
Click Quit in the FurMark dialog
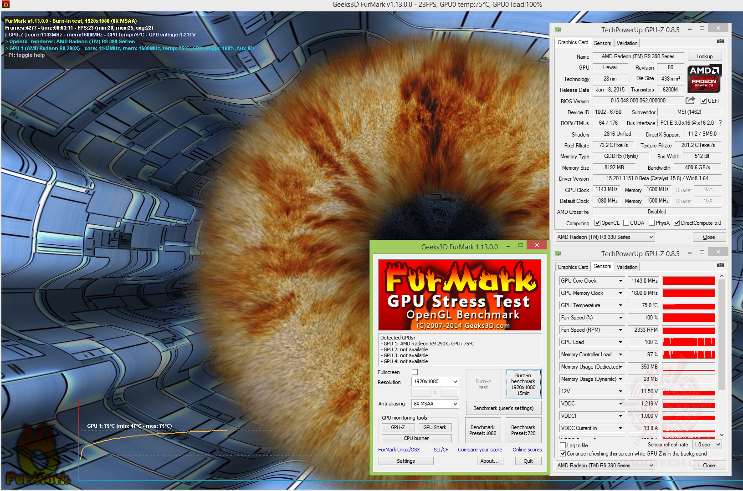(x=528, y=461)
